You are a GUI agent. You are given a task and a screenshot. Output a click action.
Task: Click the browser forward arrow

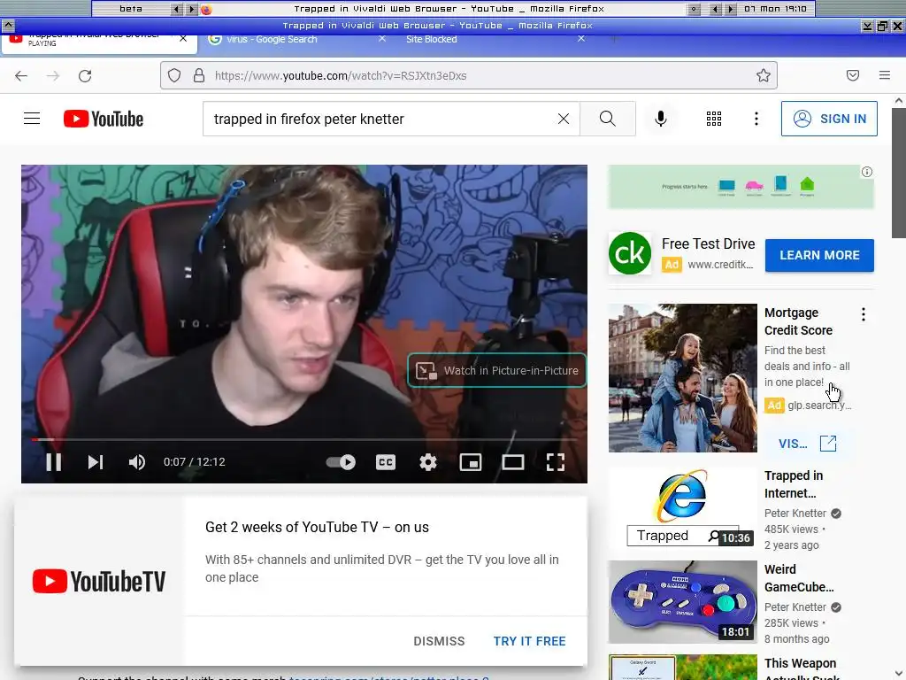tap(53, 76)
